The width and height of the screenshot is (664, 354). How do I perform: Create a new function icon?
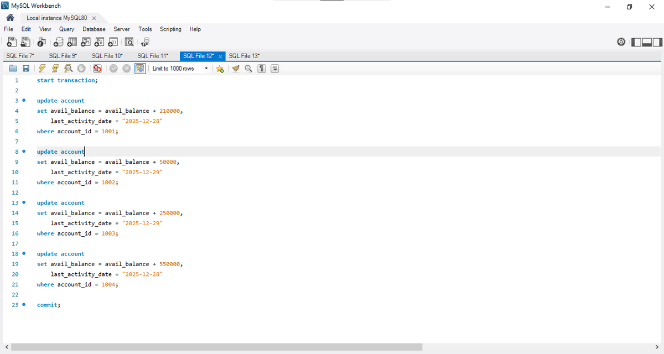(113, 41)
